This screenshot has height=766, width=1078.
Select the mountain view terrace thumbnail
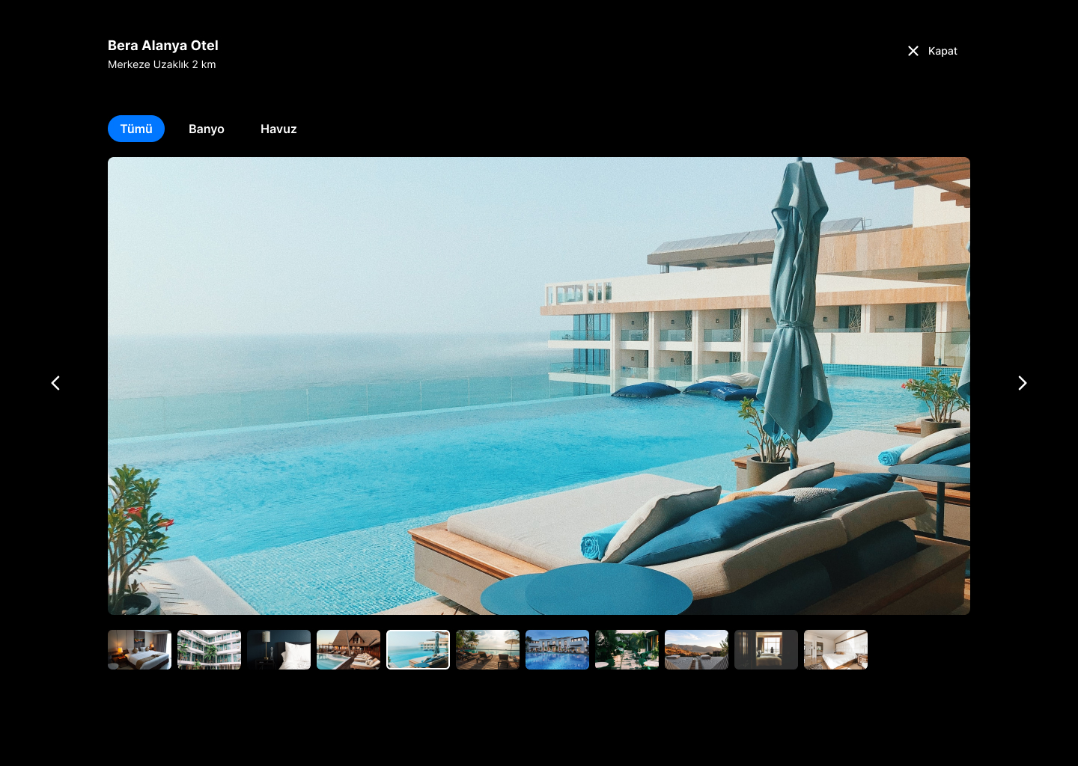point(696,649)
